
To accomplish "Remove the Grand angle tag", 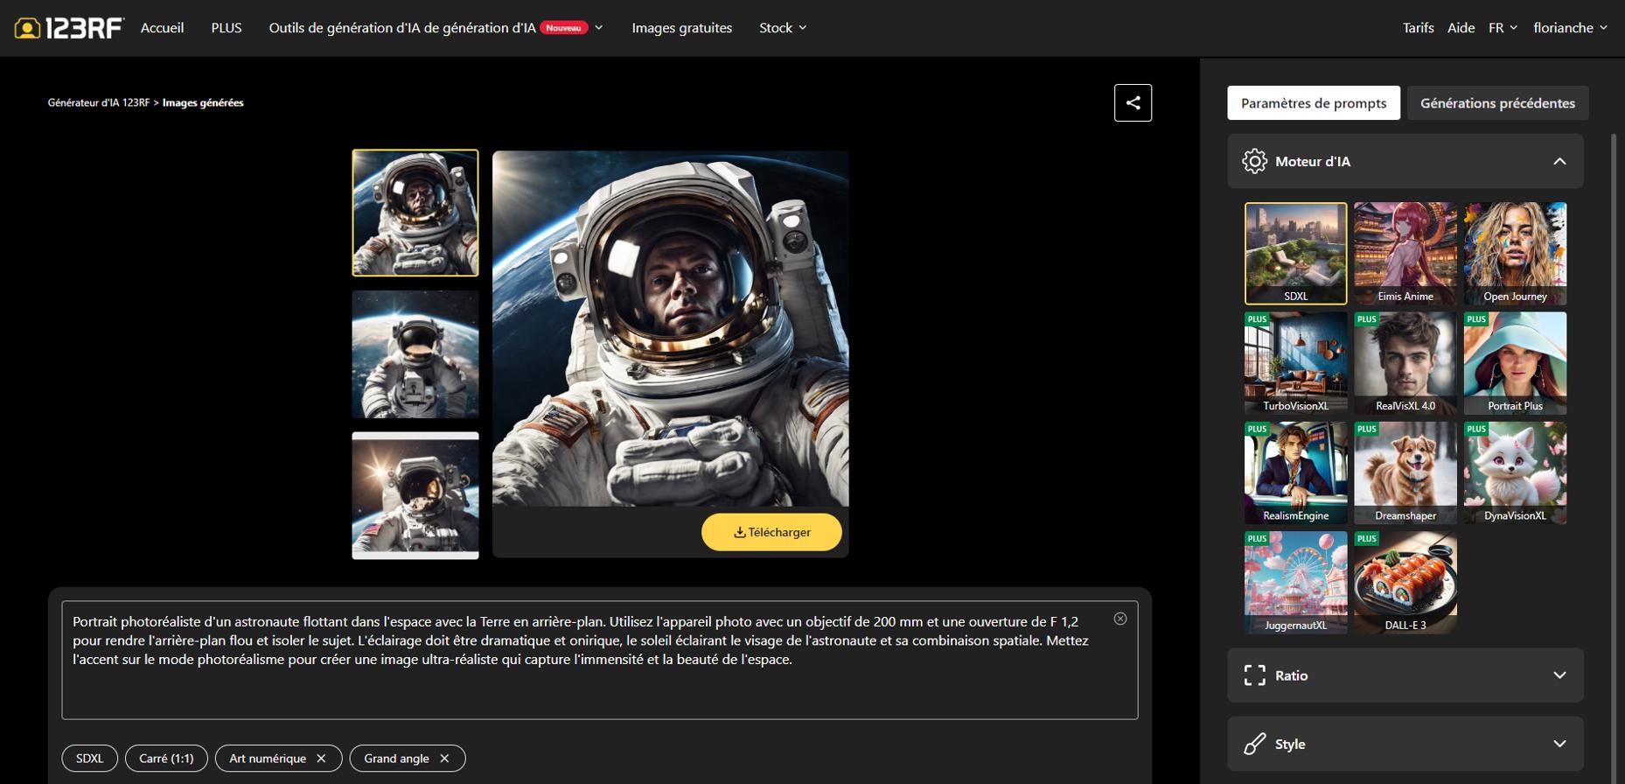I will click(x=444, y=759).
